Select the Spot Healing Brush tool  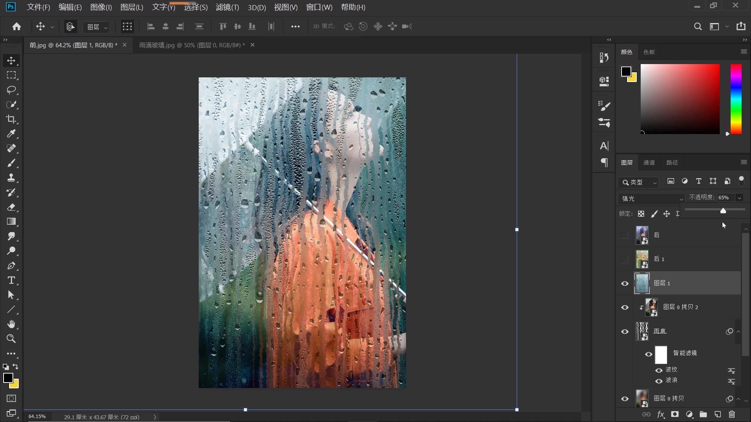pyautogui.click(x=11, y=148)
